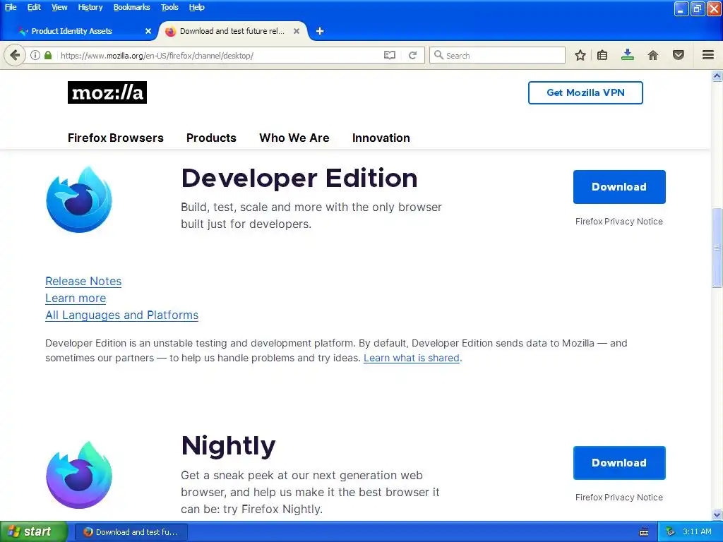This screenshot has width=723, height=542.
Task: Select the Firefox taskbar button
Action: point(131,532)
